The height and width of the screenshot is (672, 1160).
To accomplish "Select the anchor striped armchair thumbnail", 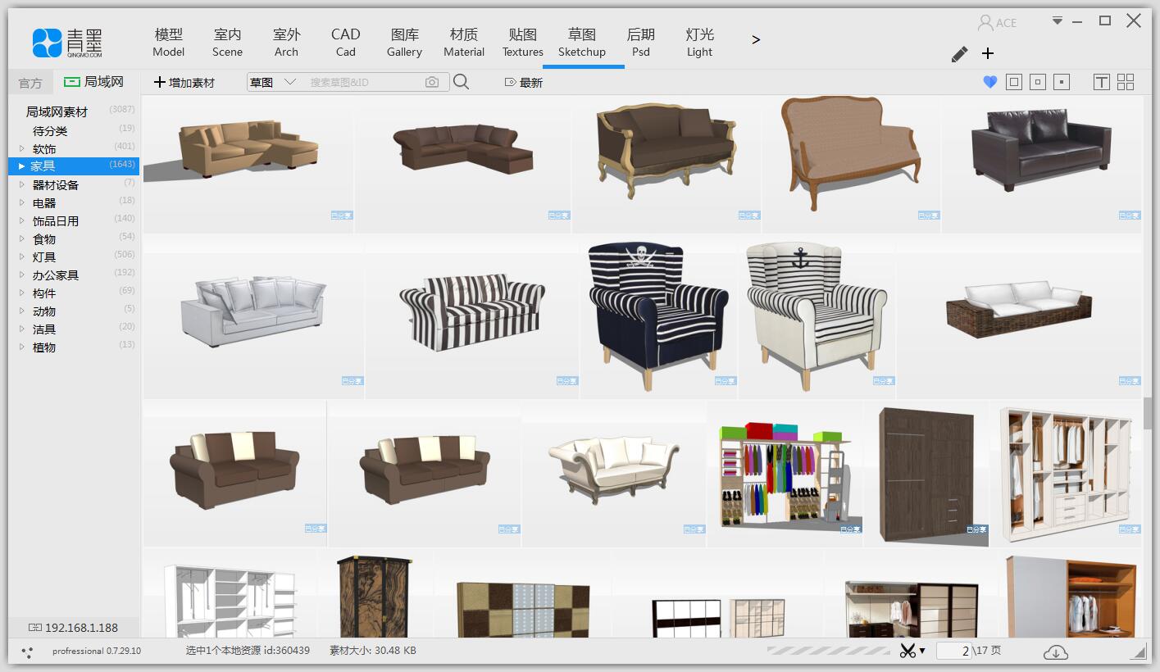I will [x=817, y=318].
